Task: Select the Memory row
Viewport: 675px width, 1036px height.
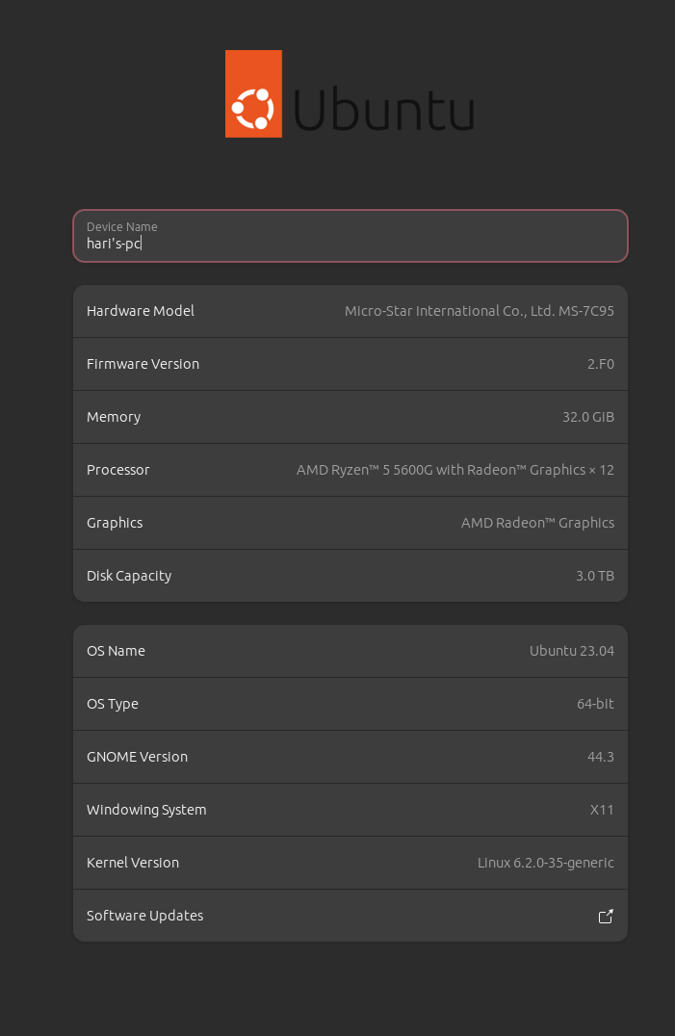Action: click(350, 417)
